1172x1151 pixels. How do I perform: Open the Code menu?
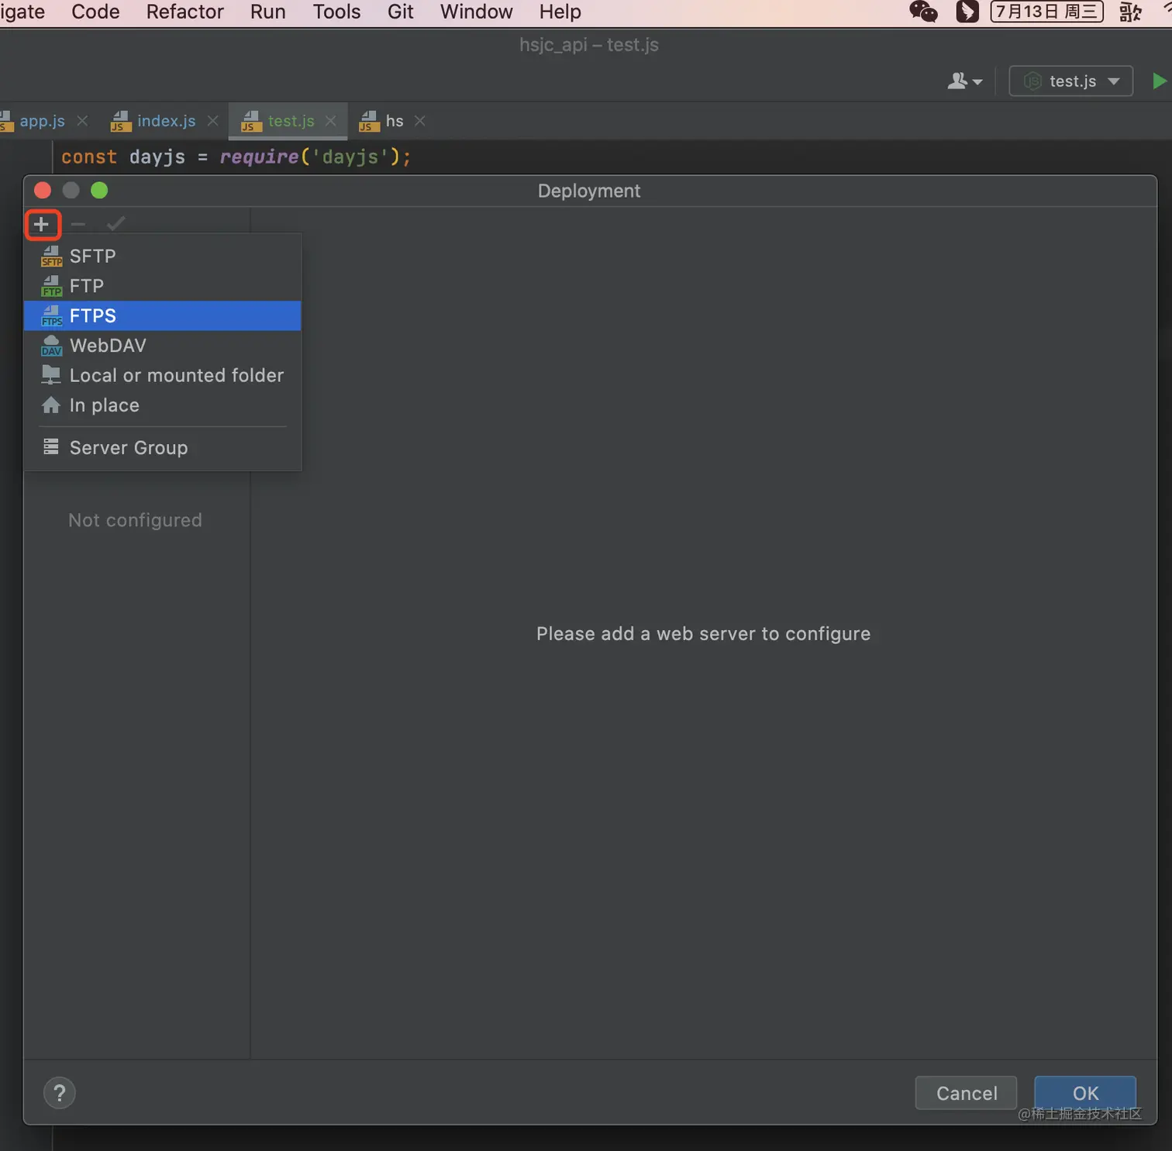pyautogui.click(x=95, y=12)
